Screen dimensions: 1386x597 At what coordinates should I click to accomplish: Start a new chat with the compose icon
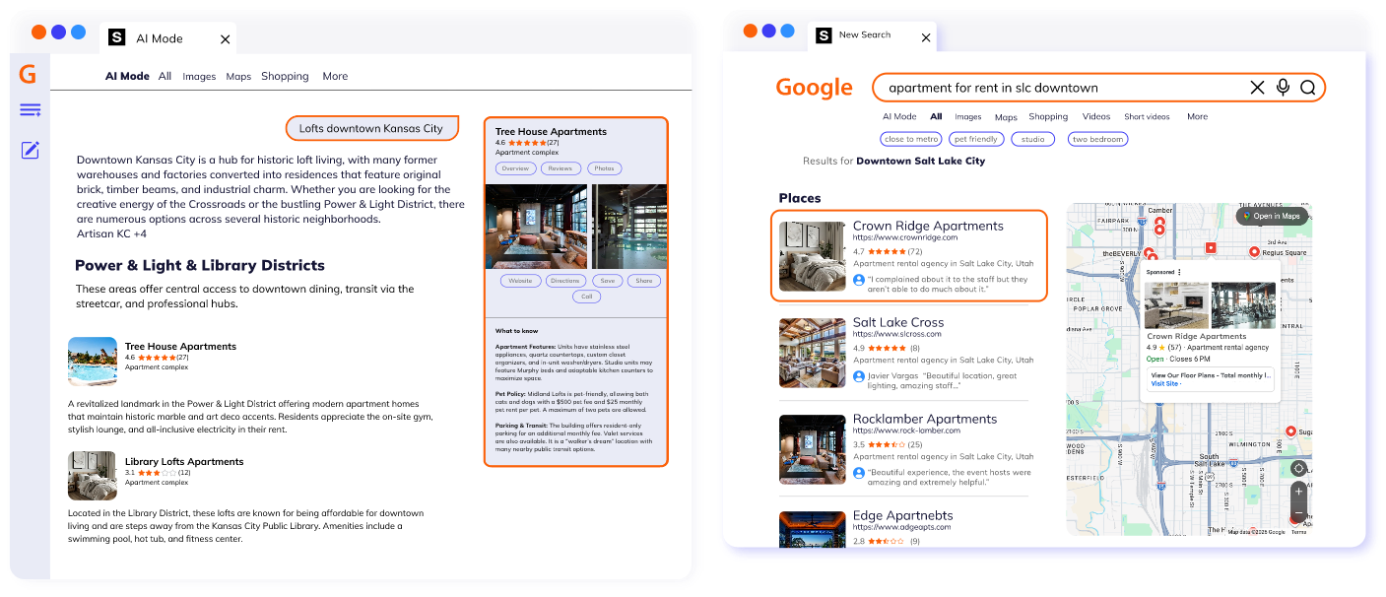(x=30, y=150)
